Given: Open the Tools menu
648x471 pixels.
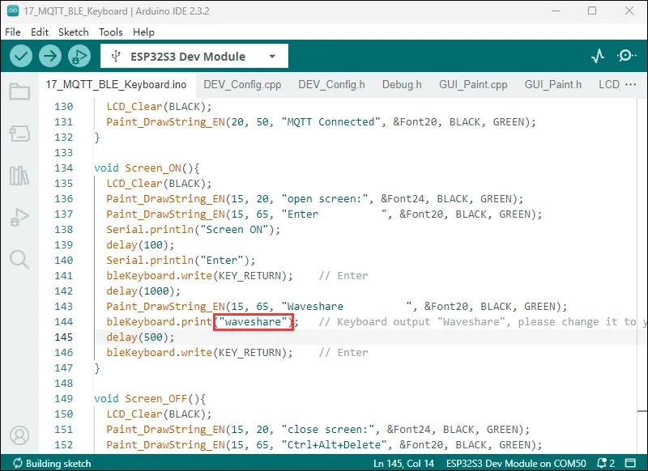Looking at the screenshot, I should pyautogui.click(x=111, y=32).
